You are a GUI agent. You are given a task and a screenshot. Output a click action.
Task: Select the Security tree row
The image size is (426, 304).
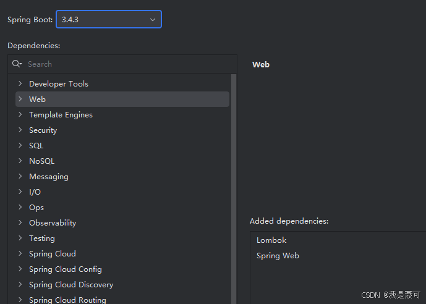pyautogui.click(x=122, y=130)
